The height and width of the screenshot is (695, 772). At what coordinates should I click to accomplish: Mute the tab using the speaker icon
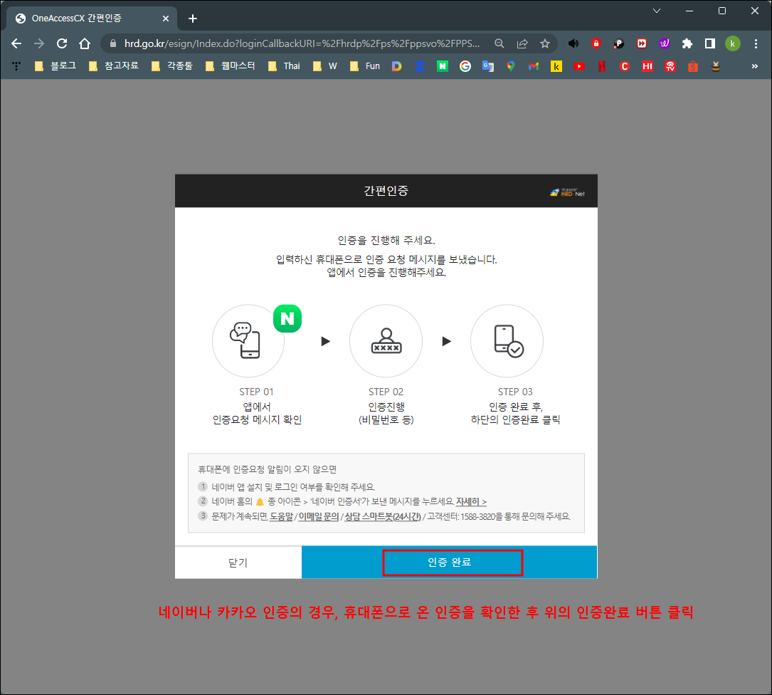(573, 43)
